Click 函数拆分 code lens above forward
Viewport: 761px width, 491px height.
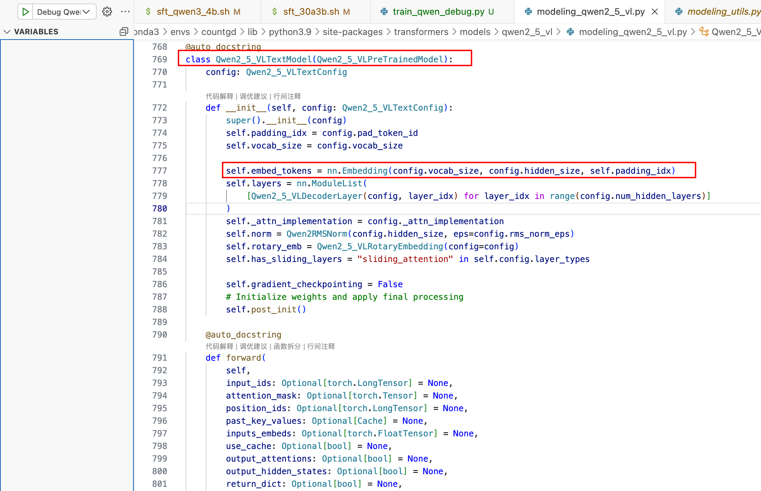pyautogui.click(x=287, y=346)
